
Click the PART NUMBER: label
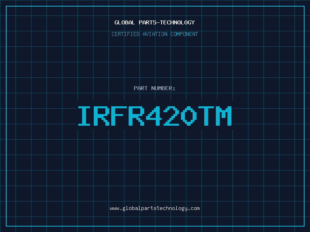(x=155, y=88)
